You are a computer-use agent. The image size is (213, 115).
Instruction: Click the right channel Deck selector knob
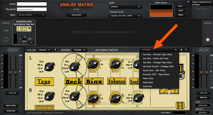coord(74,96)
